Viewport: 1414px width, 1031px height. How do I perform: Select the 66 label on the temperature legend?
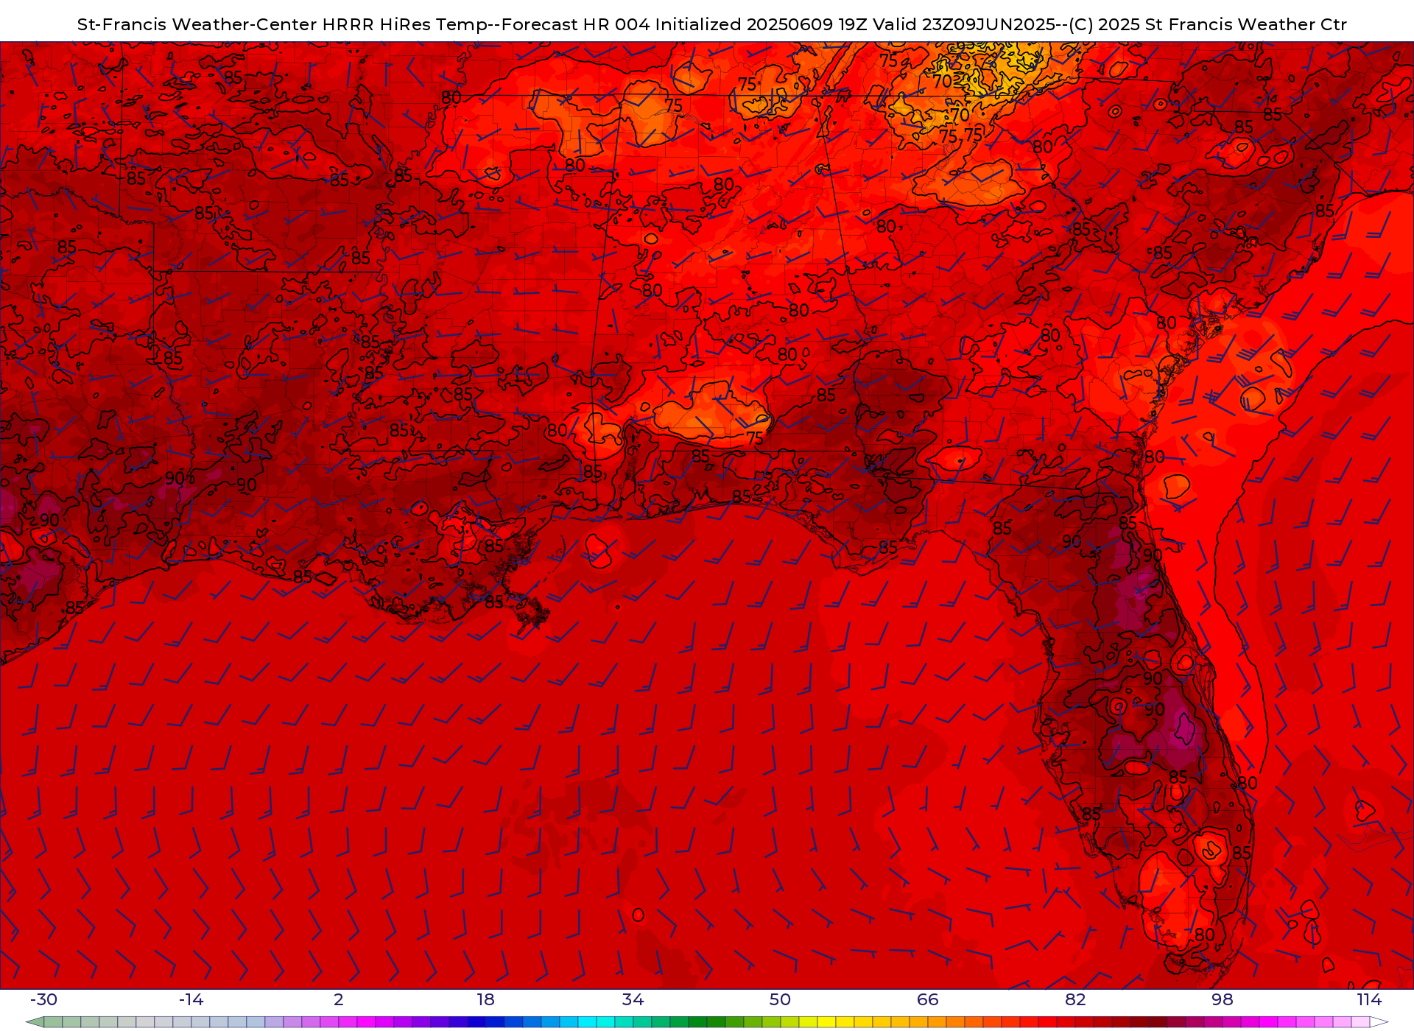click(927, 999)
